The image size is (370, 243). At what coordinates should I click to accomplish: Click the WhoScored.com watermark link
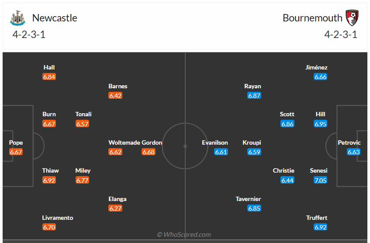[x=184, y=235]
